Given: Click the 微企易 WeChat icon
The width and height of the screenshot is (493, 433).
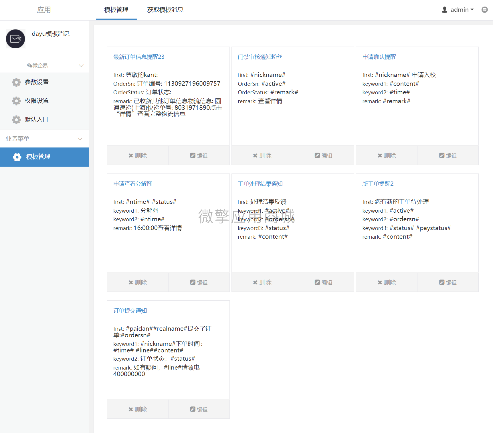Looking at the screenshot, I should tap(29, 65).
